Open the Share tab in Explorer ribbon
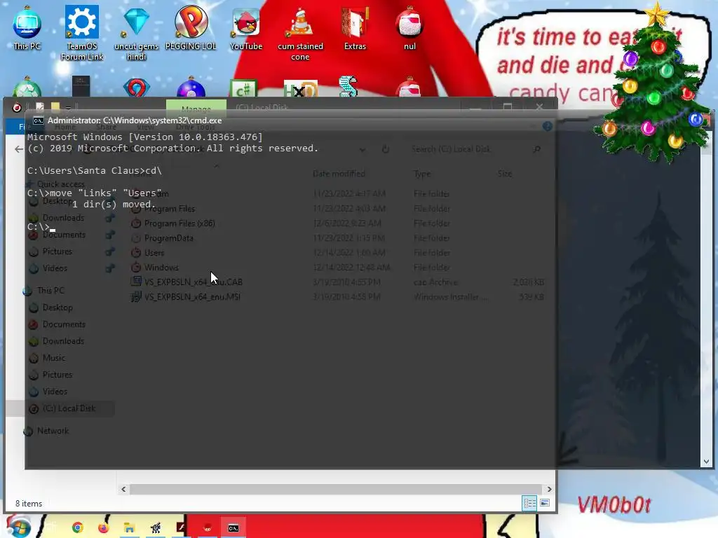The width and height of the screenshot is (718, 538). [x=107, y=127]
